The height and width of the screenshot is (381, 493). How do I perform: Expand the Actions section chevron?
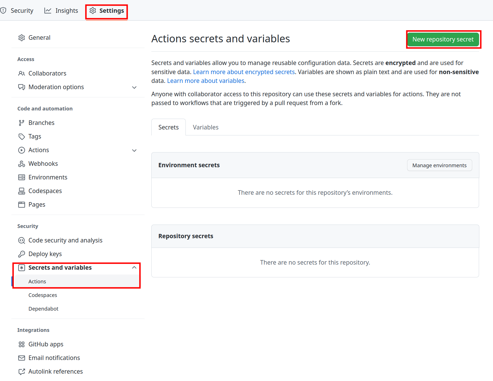[134, 150]
